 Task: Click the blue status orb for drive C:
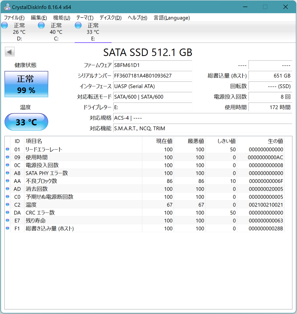click(41, 25)
